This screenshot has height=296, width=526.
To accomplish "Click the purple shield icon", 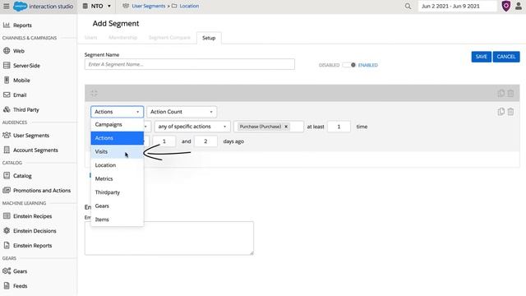I will pyautogui.click(x=506, y=6).
